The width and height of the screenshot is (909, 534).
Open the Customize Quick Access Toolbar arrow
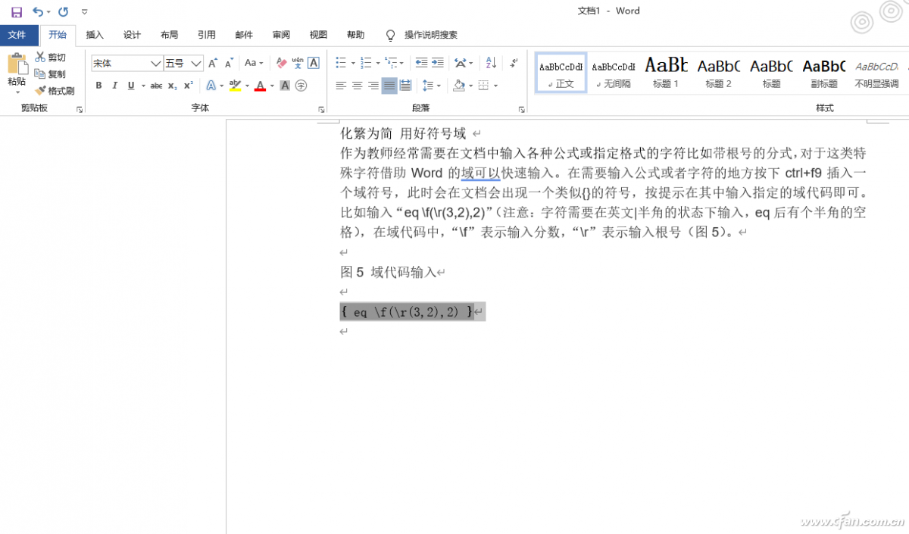84,12
